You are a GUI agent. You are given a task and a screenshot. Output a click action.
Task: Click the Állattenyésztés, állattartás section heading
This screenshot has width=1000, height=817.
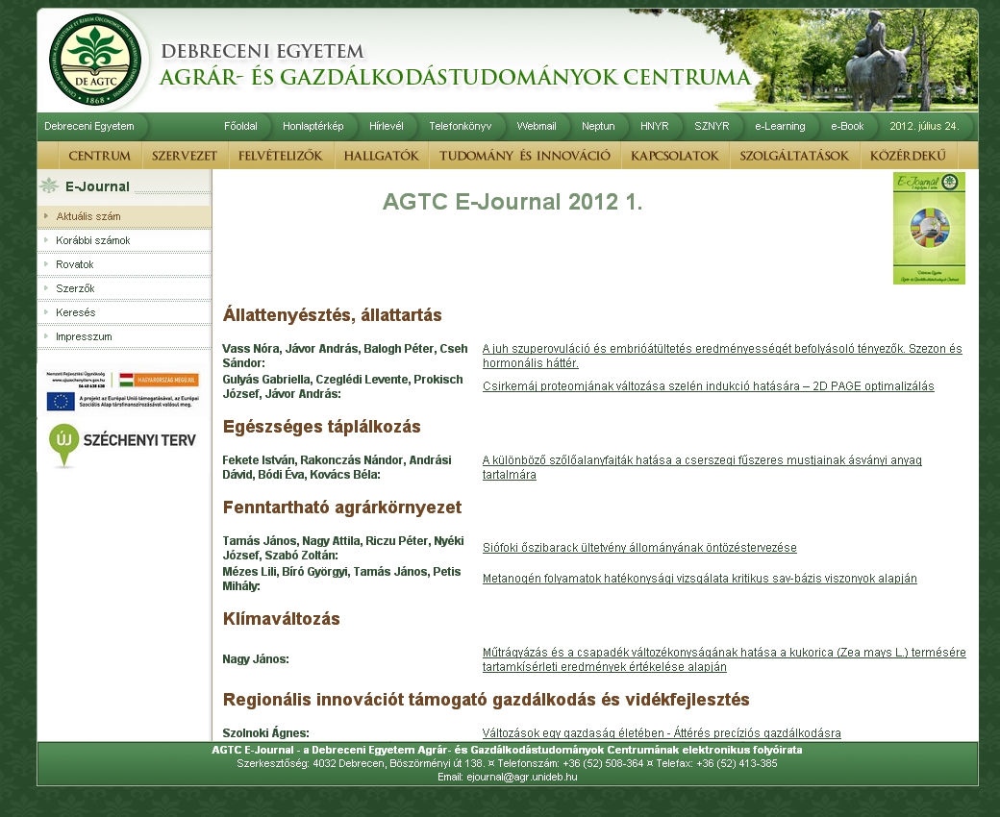point(333,315)
